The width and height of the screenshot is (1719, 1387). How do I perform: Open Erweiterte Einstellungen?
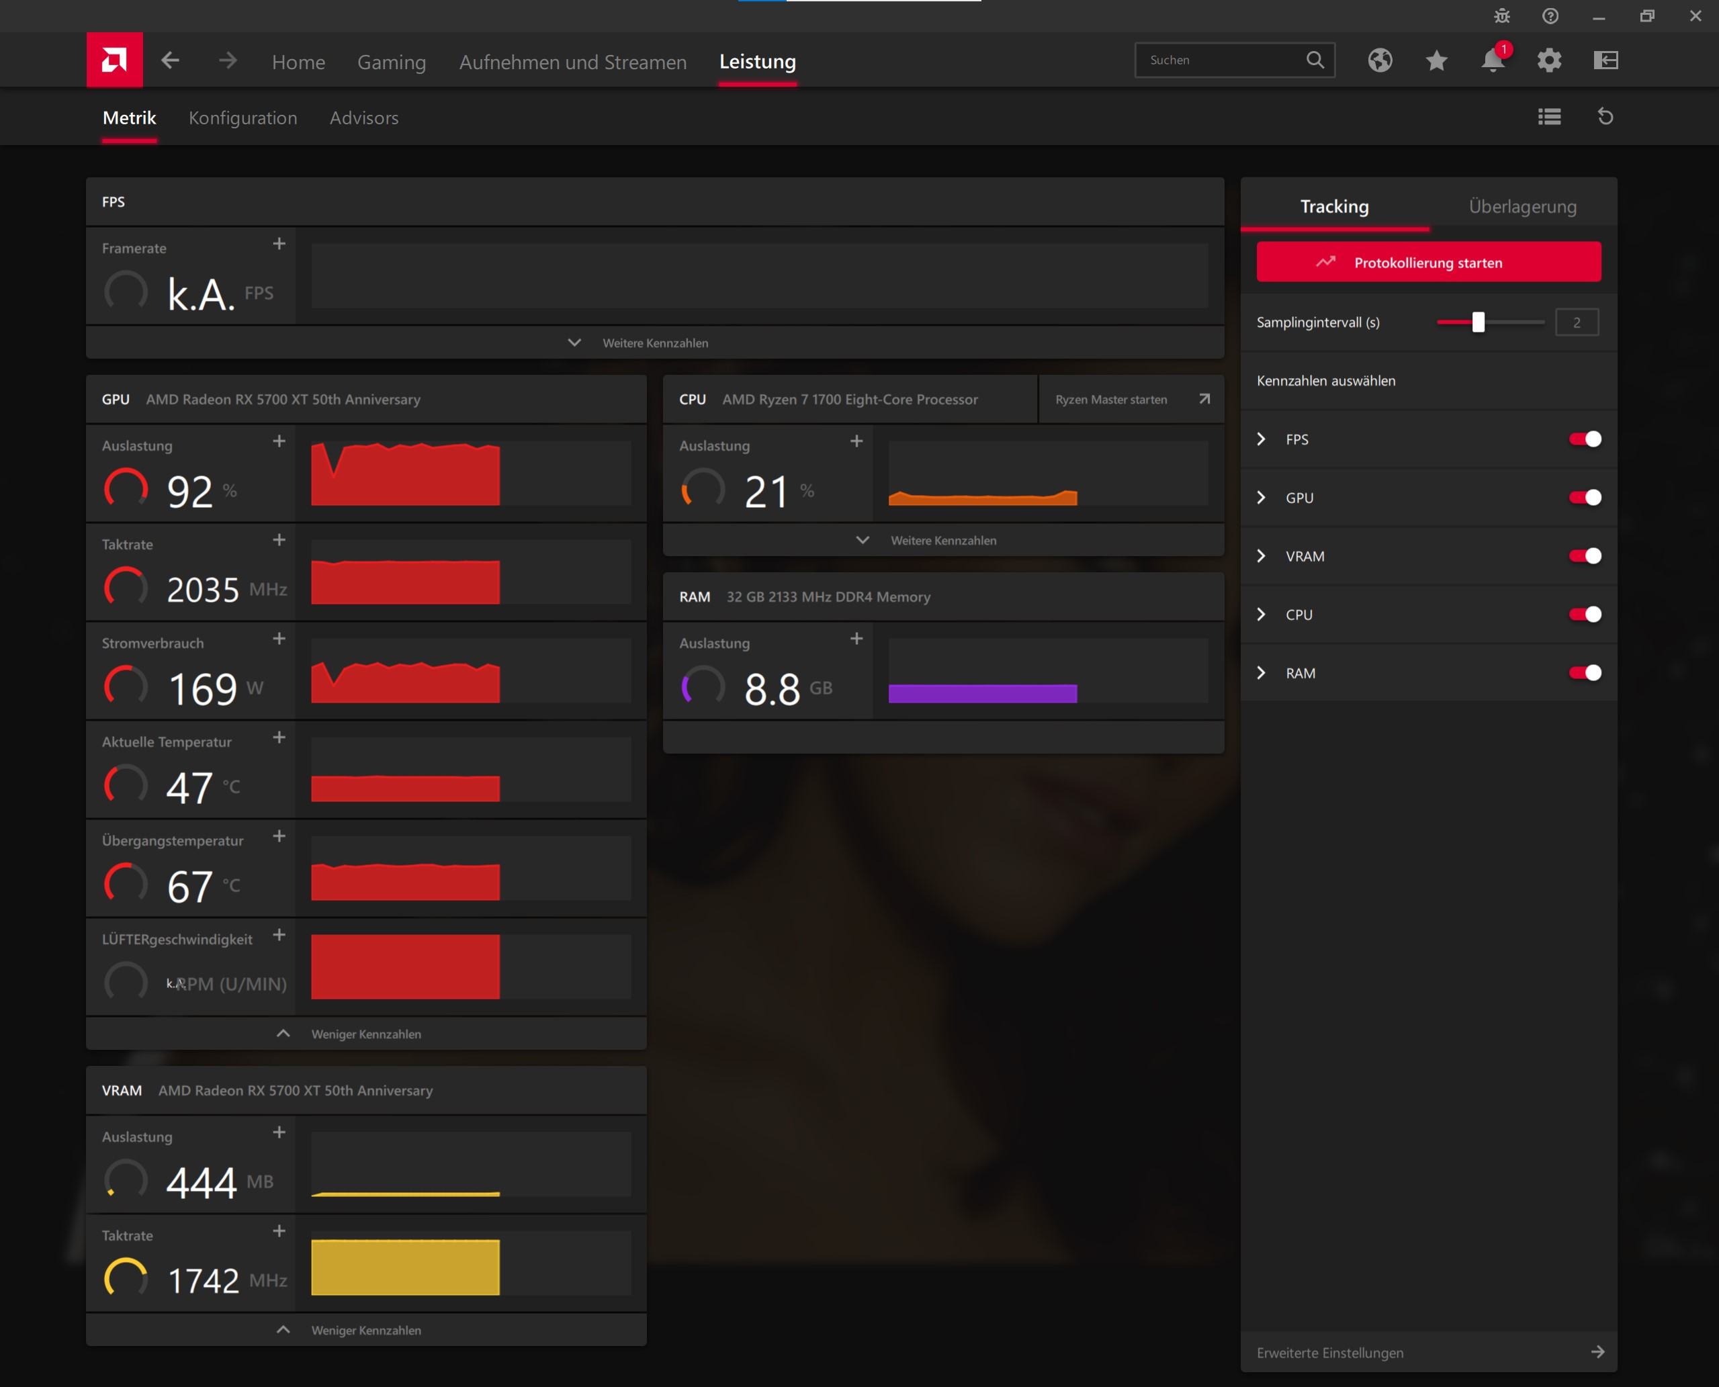pos(1429,1353)
